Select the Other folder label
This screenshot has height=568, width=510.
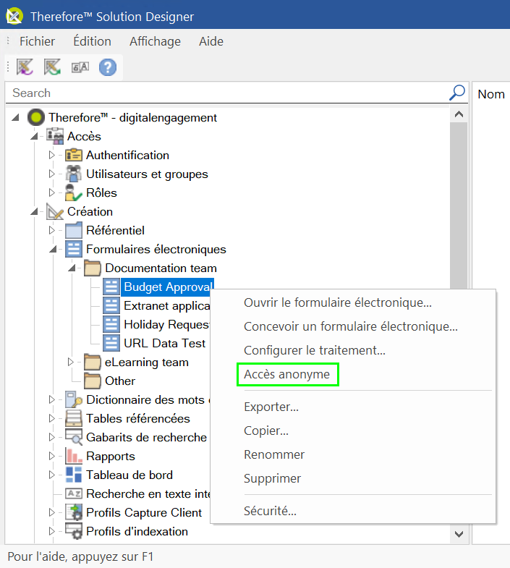coord(120,381)
